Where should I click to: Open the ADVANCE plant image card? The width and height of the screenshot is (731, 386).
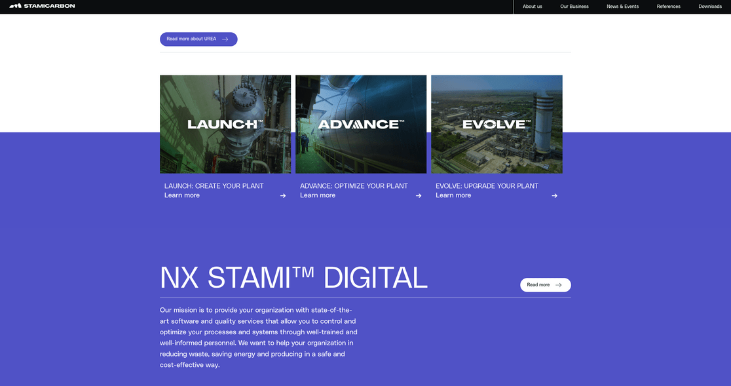point(361,125)
